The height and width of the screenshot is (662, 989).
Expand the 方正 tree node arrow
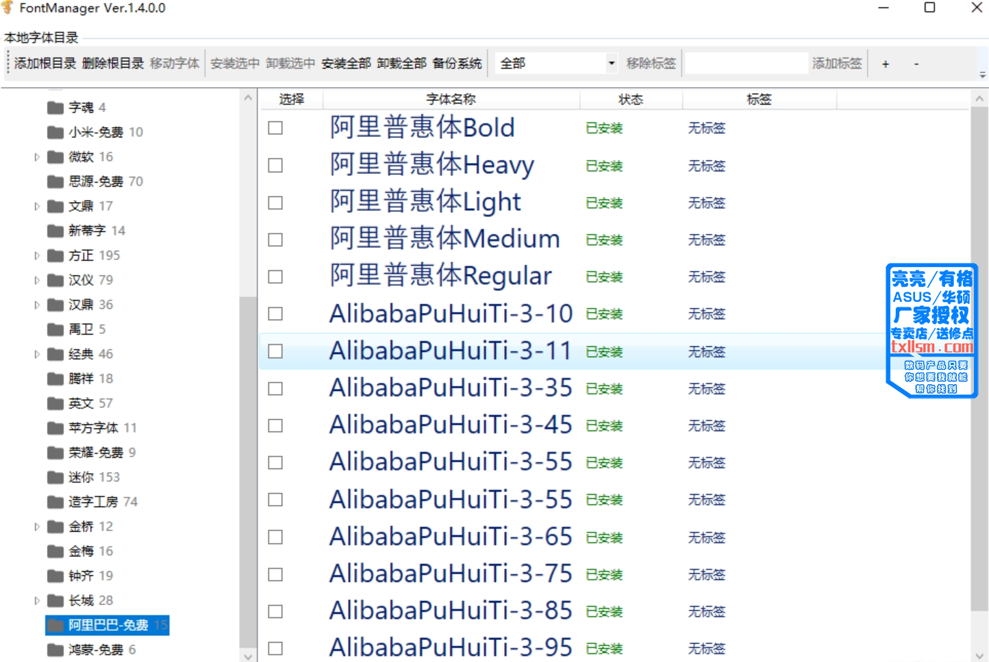[x=37, y=255]
